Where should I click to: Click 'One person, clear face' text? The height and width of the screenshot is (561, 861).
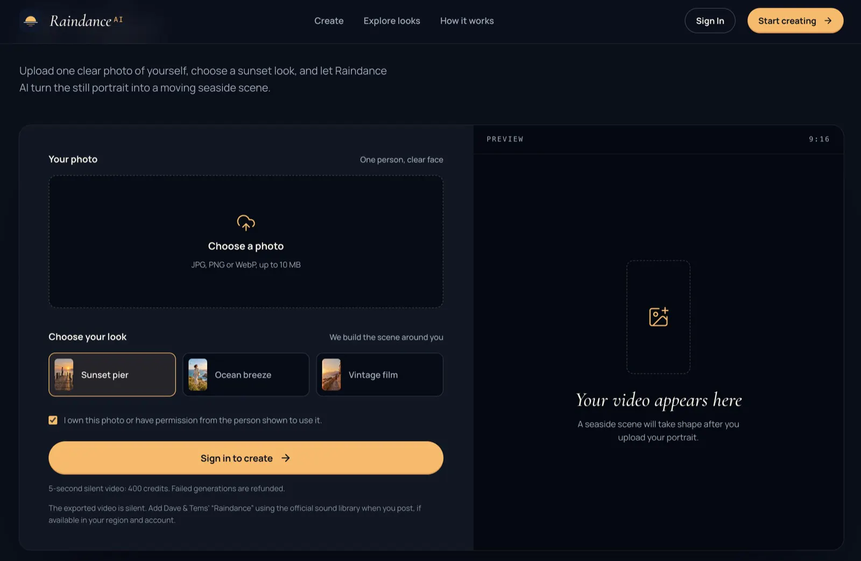pyautogui.click(x=401, y=159)
